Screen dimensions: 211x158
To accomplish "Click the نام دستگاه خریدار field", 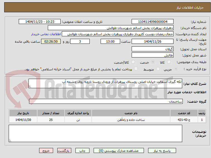I will click(111, 28).
